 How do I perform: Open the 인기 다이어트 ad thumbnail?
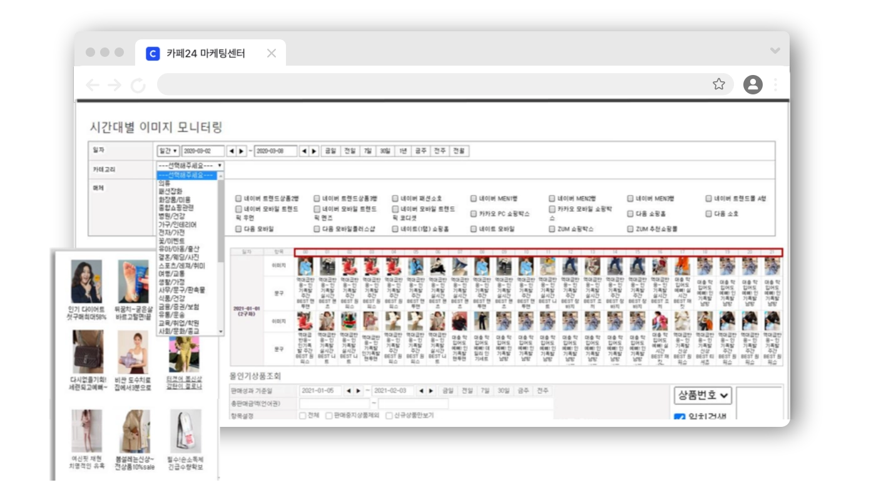pos(86,282)
